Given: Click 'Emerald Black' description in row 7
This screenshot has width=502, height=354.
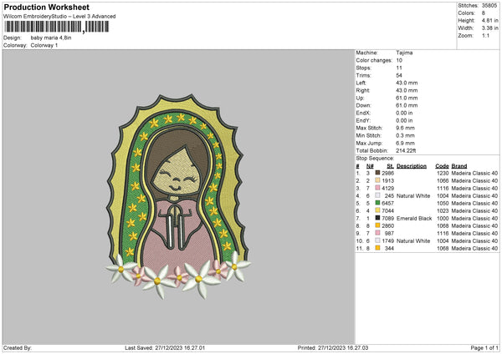Looking at the screenshot, I should (414, 218).
